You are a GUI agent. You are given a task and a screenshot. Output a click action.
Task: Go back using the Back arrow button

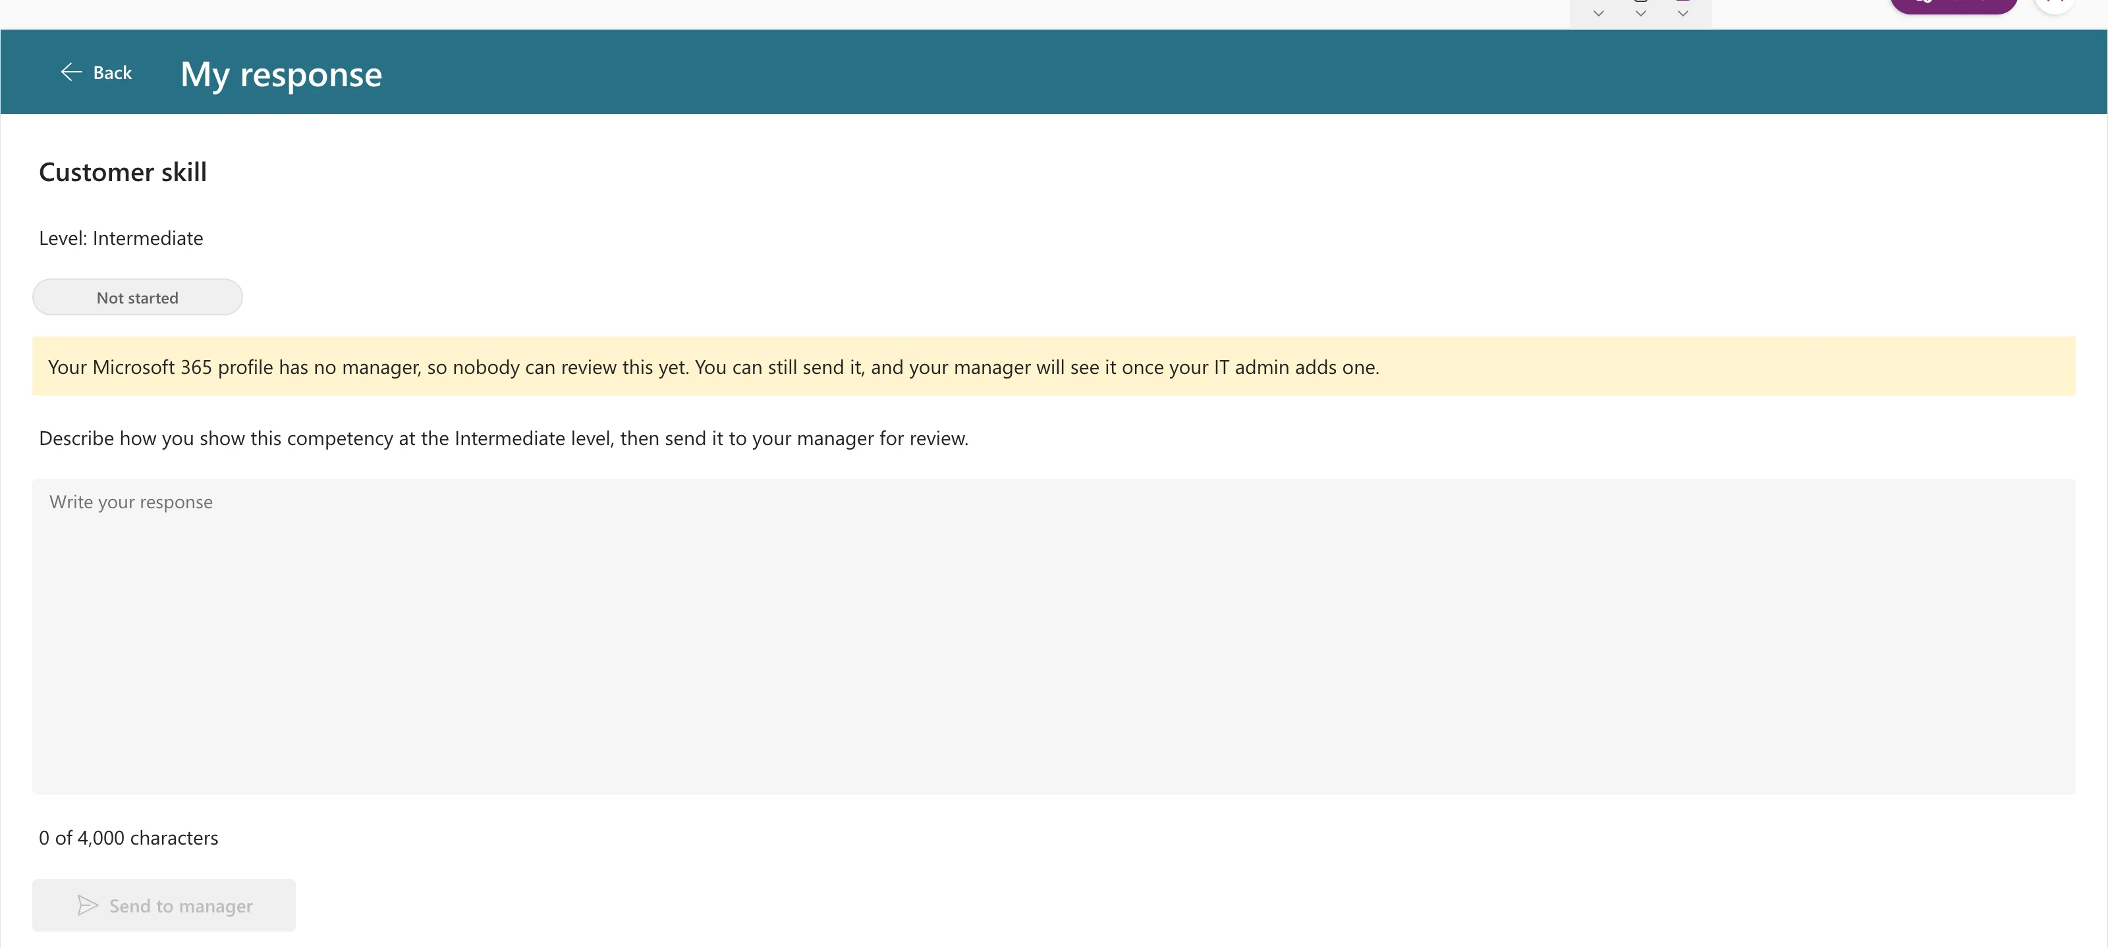(x=96, y=73)
